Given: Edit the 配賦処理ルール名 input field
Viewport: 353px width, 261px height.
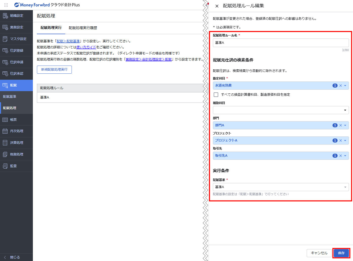Looking at the screenshot, I should click(x=281, y=43).
